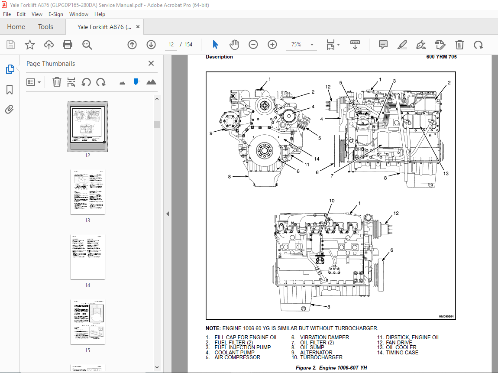Open the Find text magnifier

[x=87, y=45]
